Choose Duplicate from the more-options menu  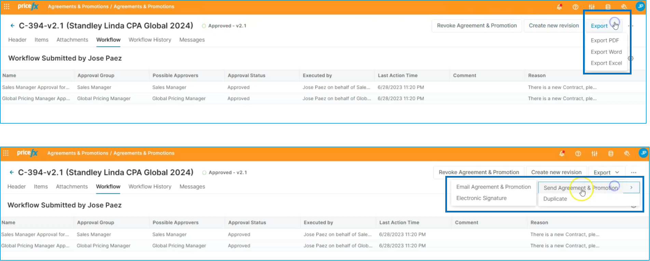(x=555, y=199)
